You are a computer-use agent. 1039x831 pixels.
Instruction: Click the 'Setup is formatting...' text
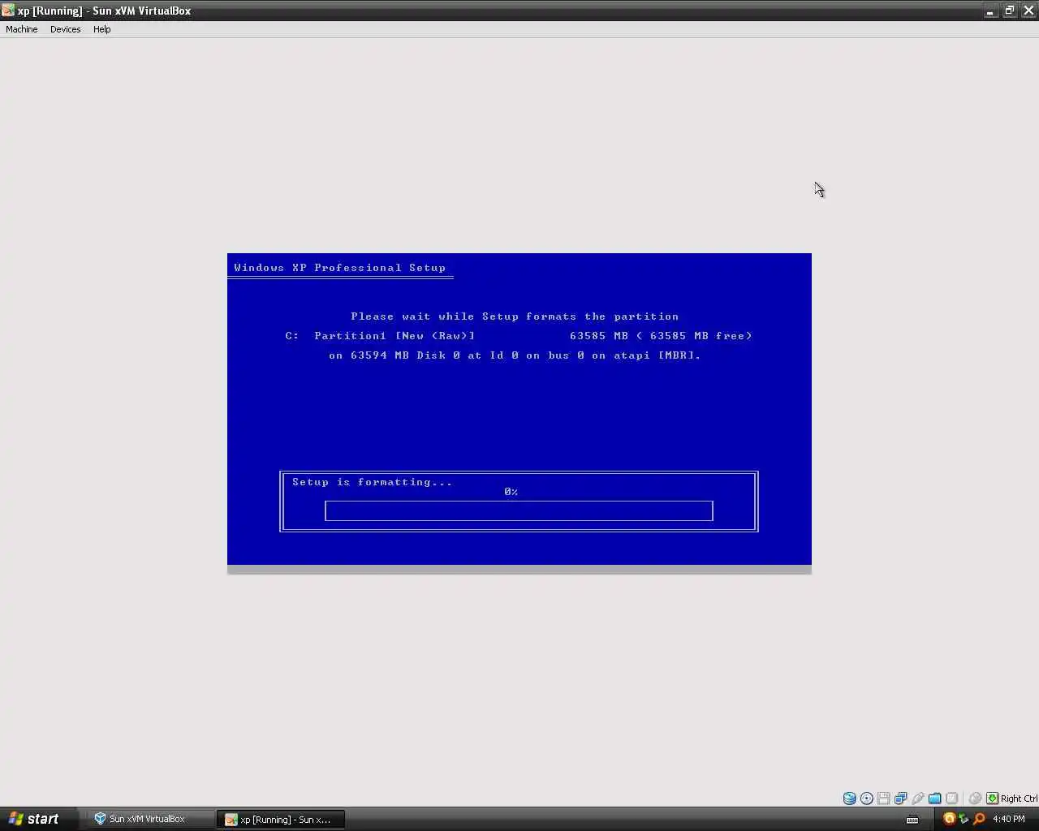click(372, 482)
